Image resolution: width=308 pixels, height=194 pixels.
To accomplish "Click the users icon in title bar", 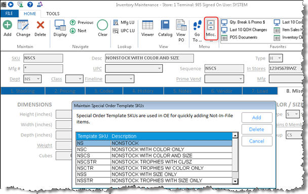I will click(x=40, y=5).
